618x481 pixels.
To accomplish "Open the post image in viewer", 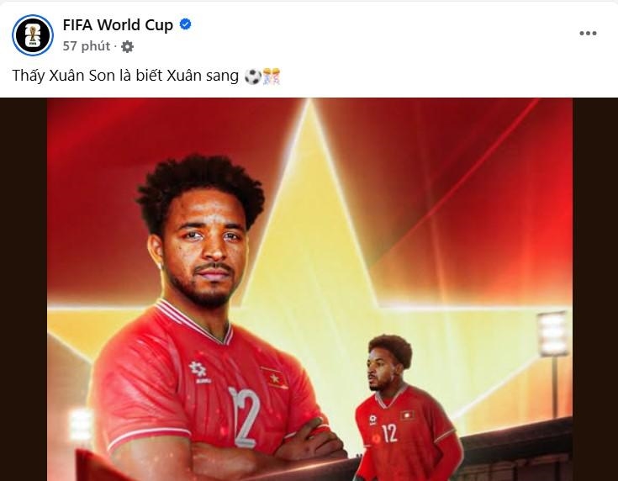I will 309,289.
